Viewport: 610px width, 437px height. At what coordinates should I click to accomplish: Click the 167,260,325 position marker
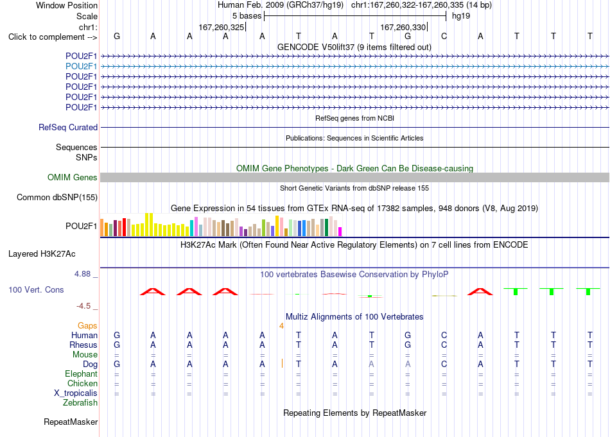(222, 27)
